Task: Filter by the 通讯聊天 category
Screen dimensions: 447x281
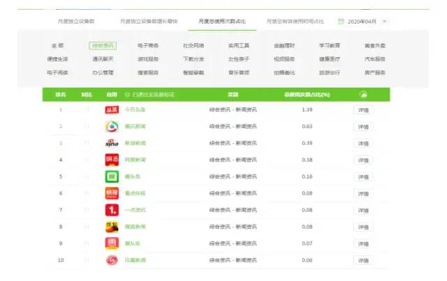Action: point(103,59)
